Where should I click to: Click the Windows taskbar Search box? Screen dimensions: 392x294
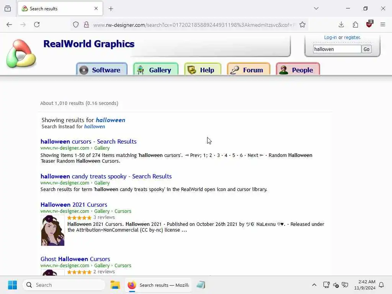pos(64,285)
